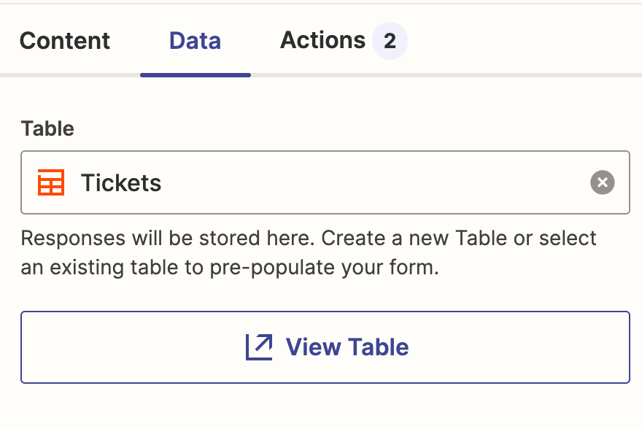
Task: Switch to the Content tab
Action: [x=65, y=41]
